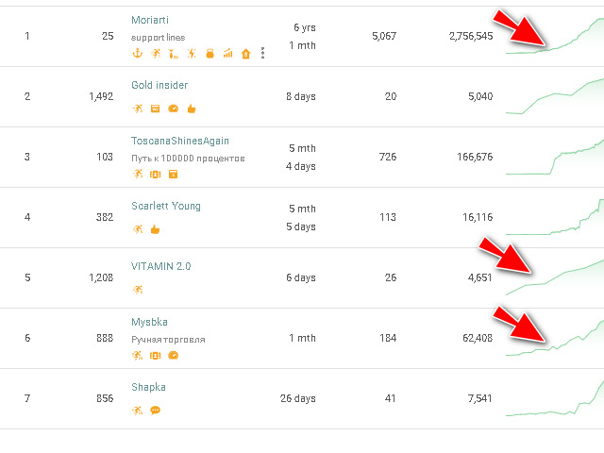
Task: Click the speedometer badge under Gold insider
Action: (174, 109)
